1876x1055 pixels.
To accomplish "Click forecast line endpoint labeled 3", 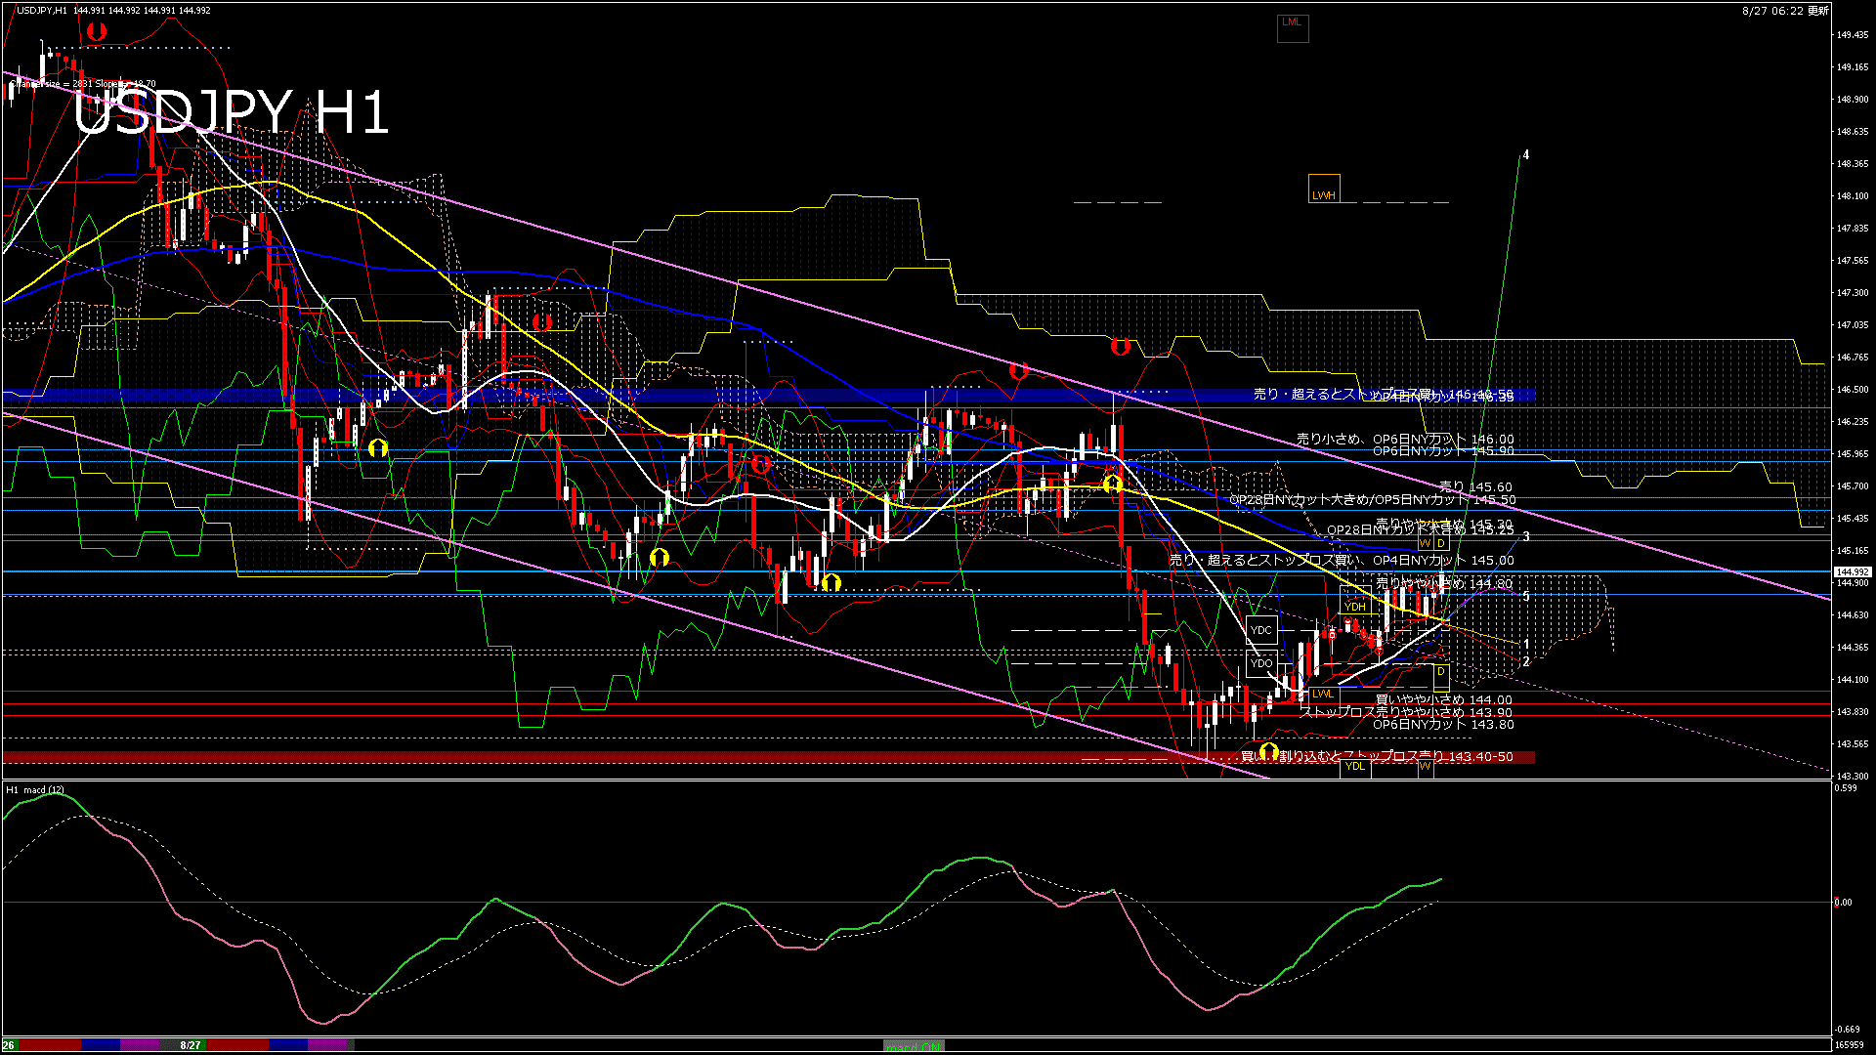I will tap(1525, 537).
